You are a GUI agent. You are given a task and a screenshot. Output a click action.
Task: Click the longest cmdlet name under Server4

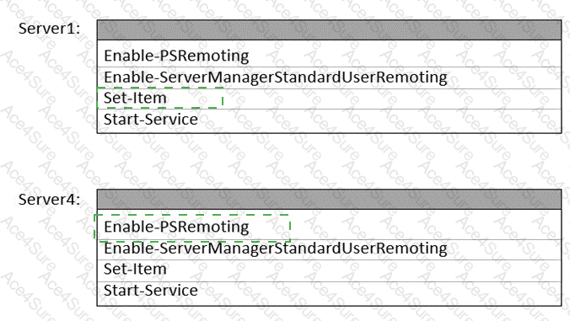point(276,249)
